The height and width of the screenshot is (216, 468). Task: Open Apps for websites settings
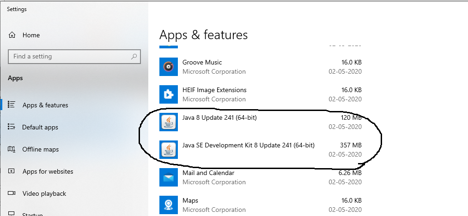tap(48, 171)
